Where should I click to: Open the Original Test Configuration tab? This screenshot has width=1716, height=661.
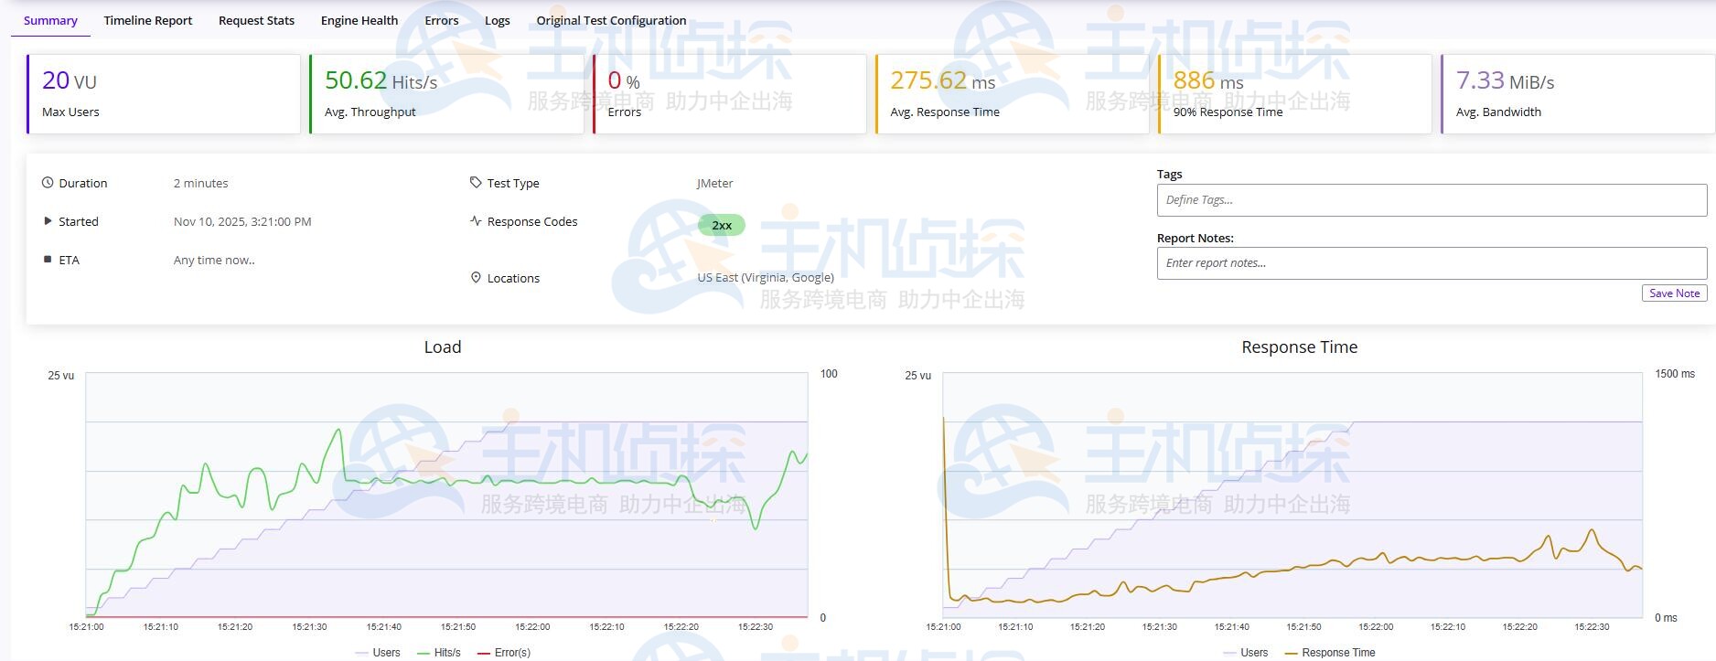pos(611,20)
